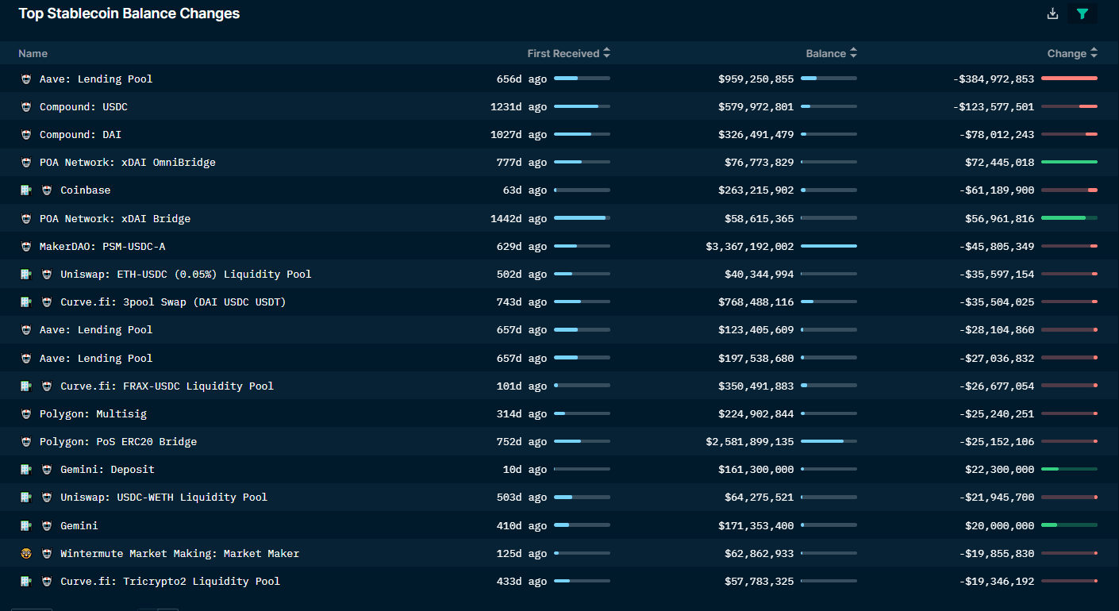Click the First Received column header text
Screen dimensions: 1119x611
point(563,53)
